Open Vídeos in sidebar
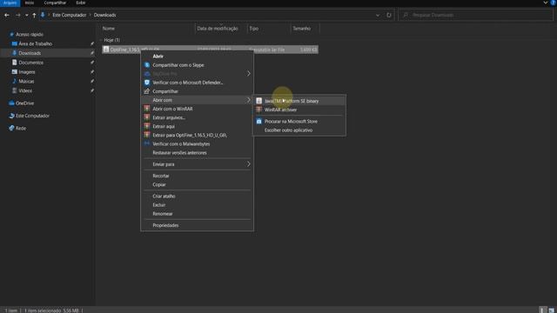 pyautogui.click(x=25, y=90)
